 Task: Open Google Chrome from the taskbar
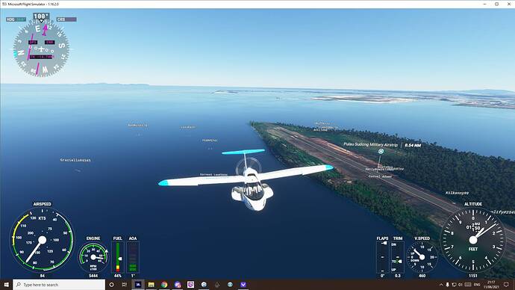tap(164, 285)
